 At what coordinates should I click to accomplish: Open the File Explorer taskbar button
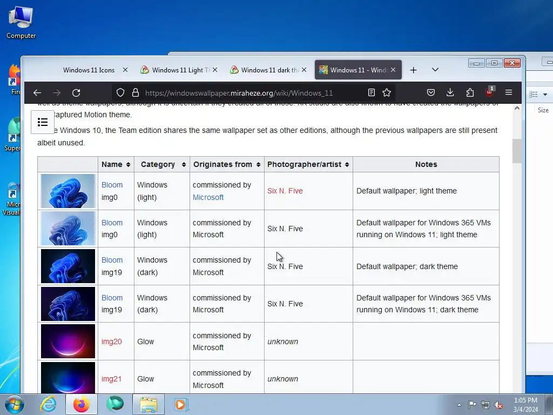click(x=149, y=404)
